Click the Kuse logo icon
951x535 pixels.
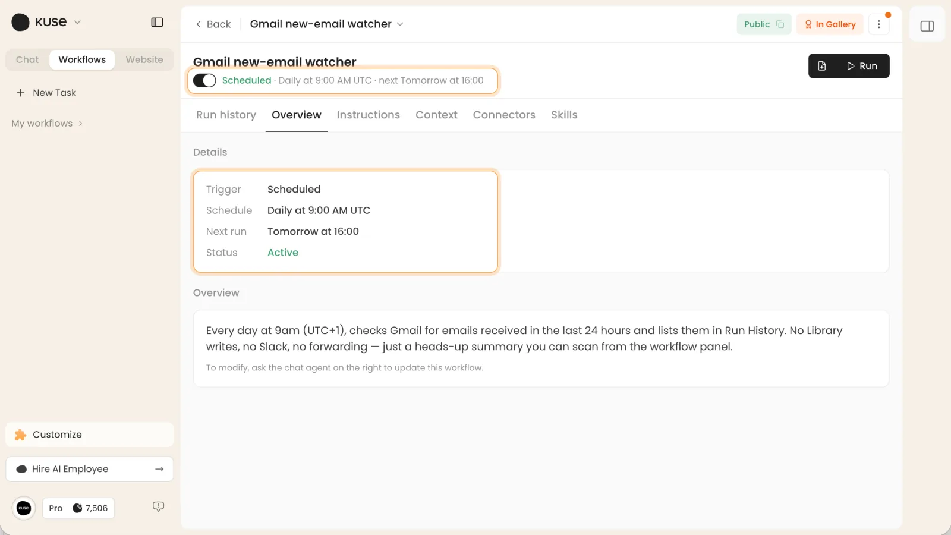[x=20, y=22]
